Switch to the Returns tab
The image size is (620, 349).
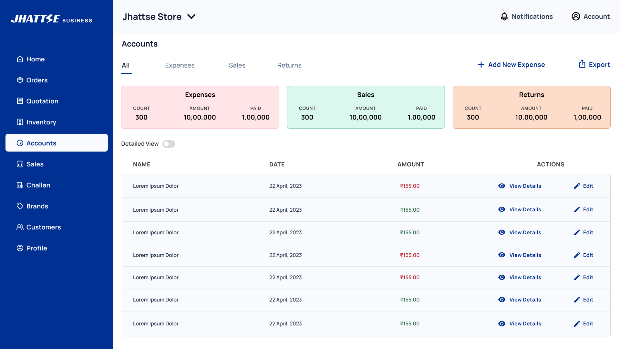click(x=289, y=65)
